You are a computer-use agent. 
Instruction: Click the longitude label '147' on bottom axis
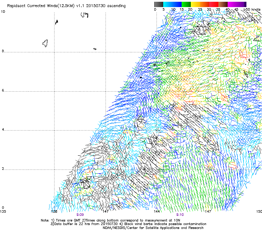[x=208, y=212]
